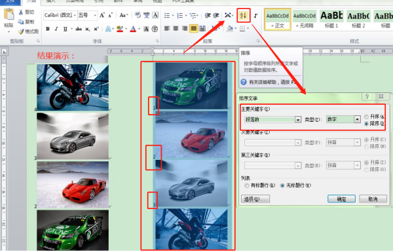Open the Underline style dropdown arrow
Viewport: 393px width, 251px height.
point(71,29)
